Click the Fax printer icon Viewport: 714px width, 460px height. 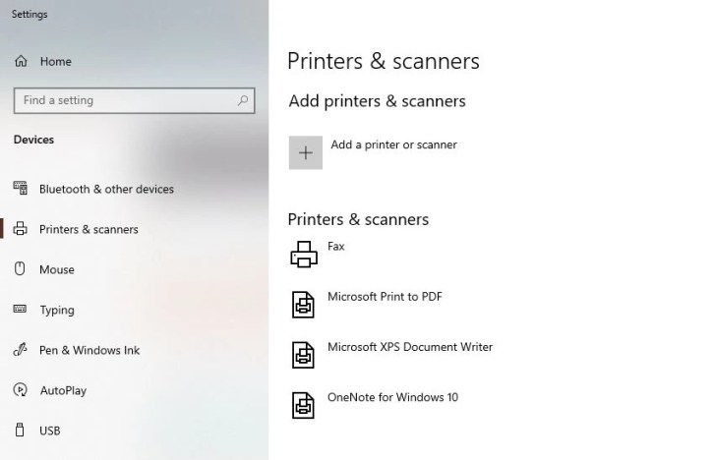point(304,255)
